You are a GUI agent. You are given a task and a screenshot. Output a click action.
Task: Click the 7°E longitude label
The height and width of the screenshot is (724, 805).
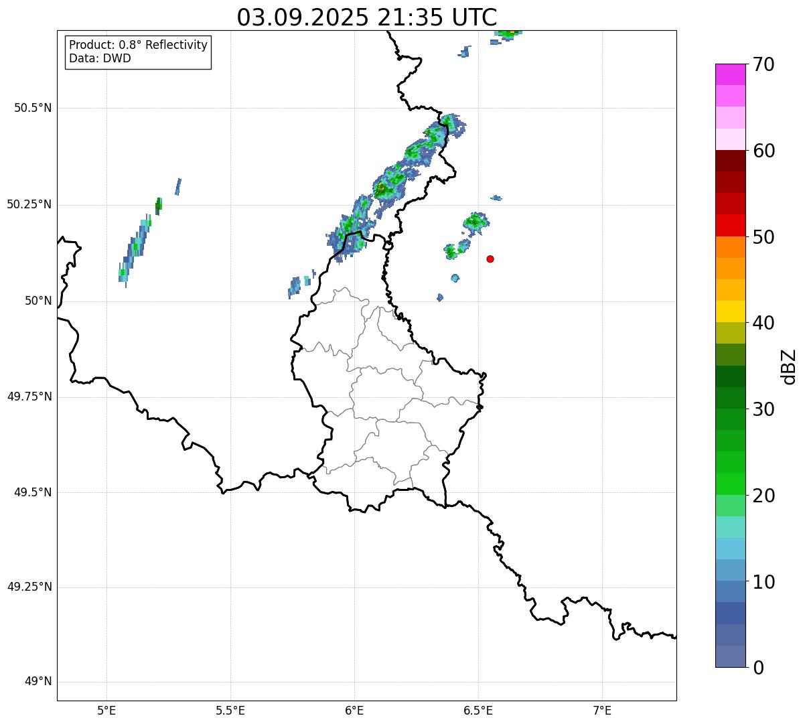click(602, 710)
